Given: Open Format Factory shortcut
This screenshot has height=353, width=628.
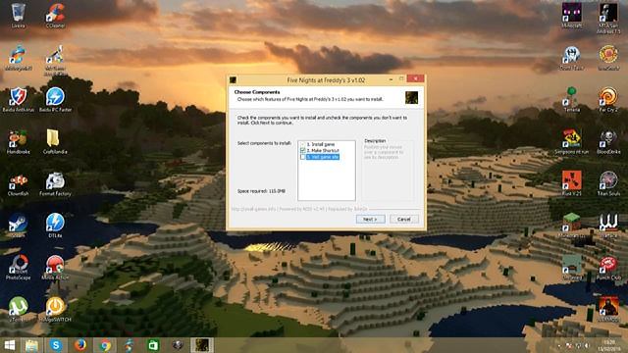Looking at the screenshot, I should coord(55,184).
